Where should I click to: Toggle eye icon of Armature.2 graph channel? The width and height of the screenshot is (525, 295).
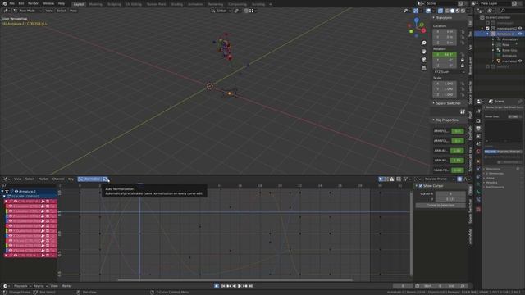(x=16, y=191)
